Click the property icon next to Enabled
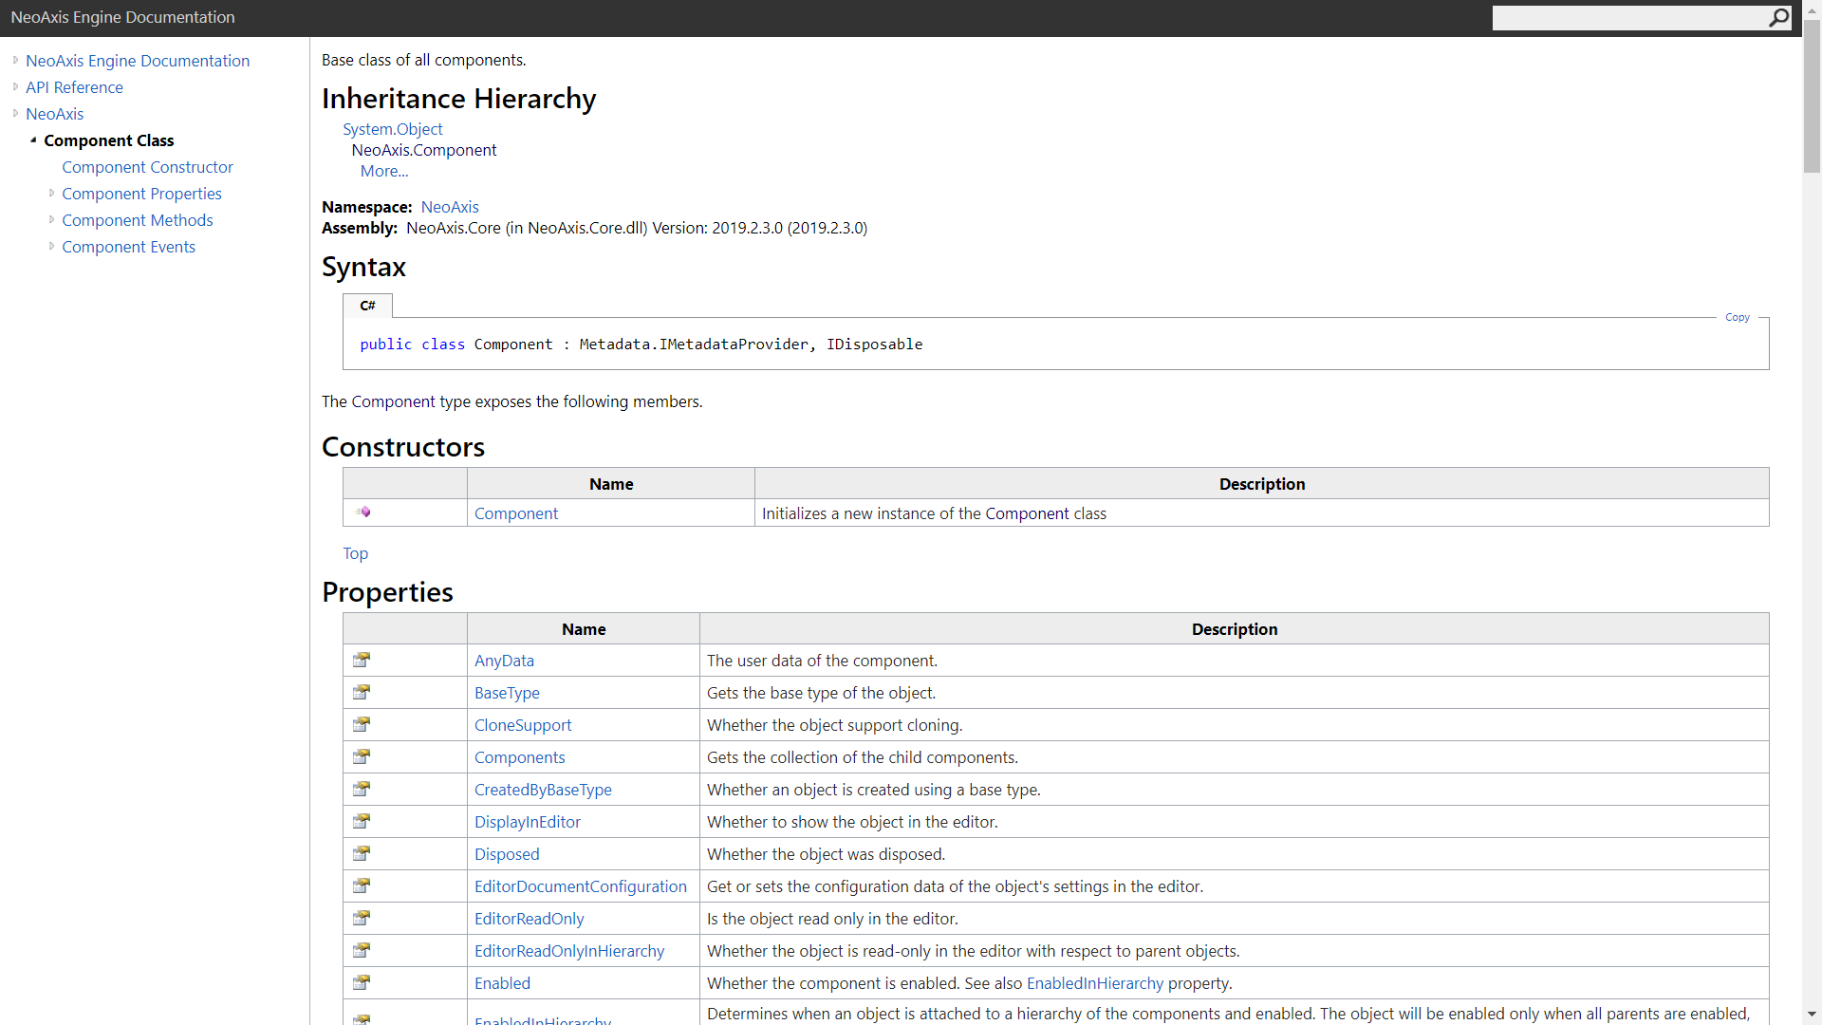This screenshot has width=1822, height=1025. coord(362,982)
